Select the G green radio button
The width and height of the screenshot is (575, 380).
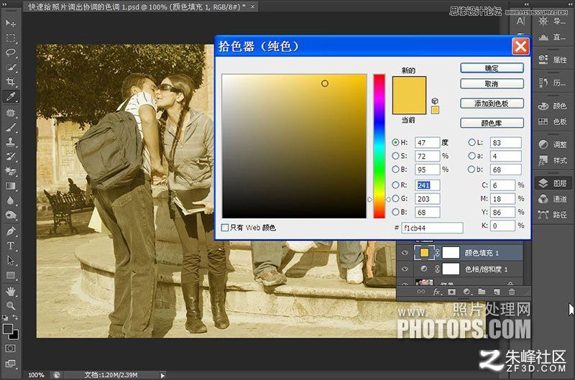coord(395,198)
